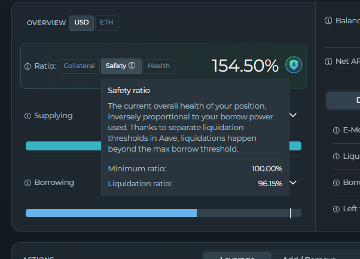Open the Add / Remove actions tab

[305, 257]
